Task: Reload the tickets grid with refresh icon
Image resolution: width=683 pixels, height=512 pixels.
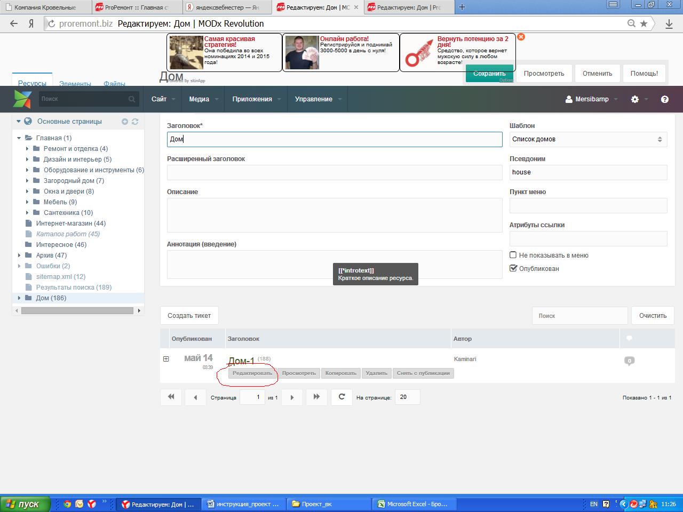Action: point(341,397)
